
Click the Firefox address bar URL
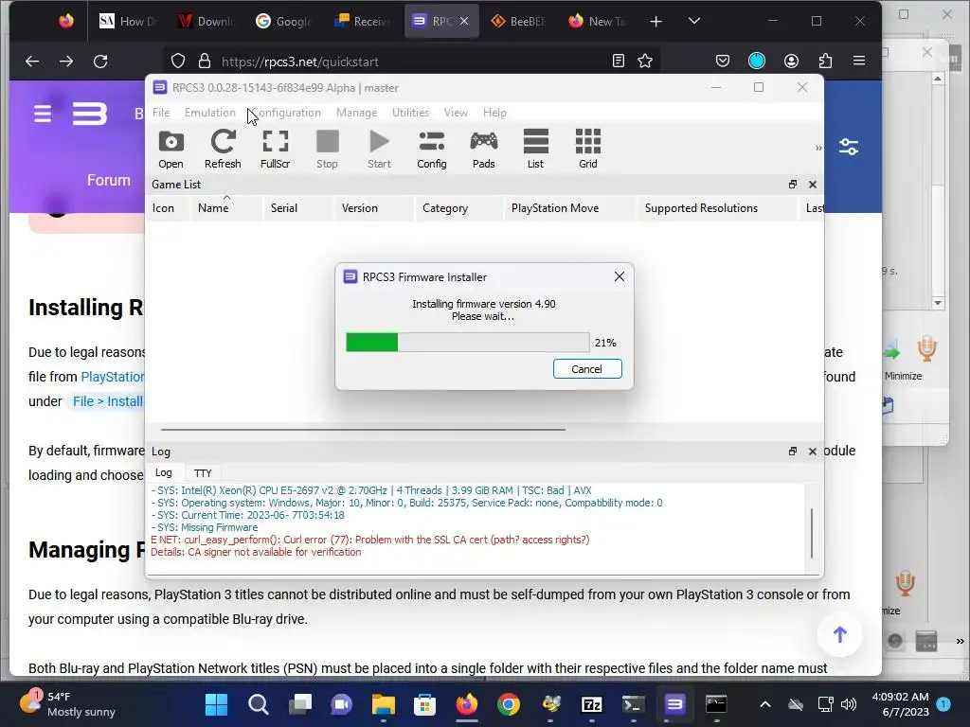(300, 62)
